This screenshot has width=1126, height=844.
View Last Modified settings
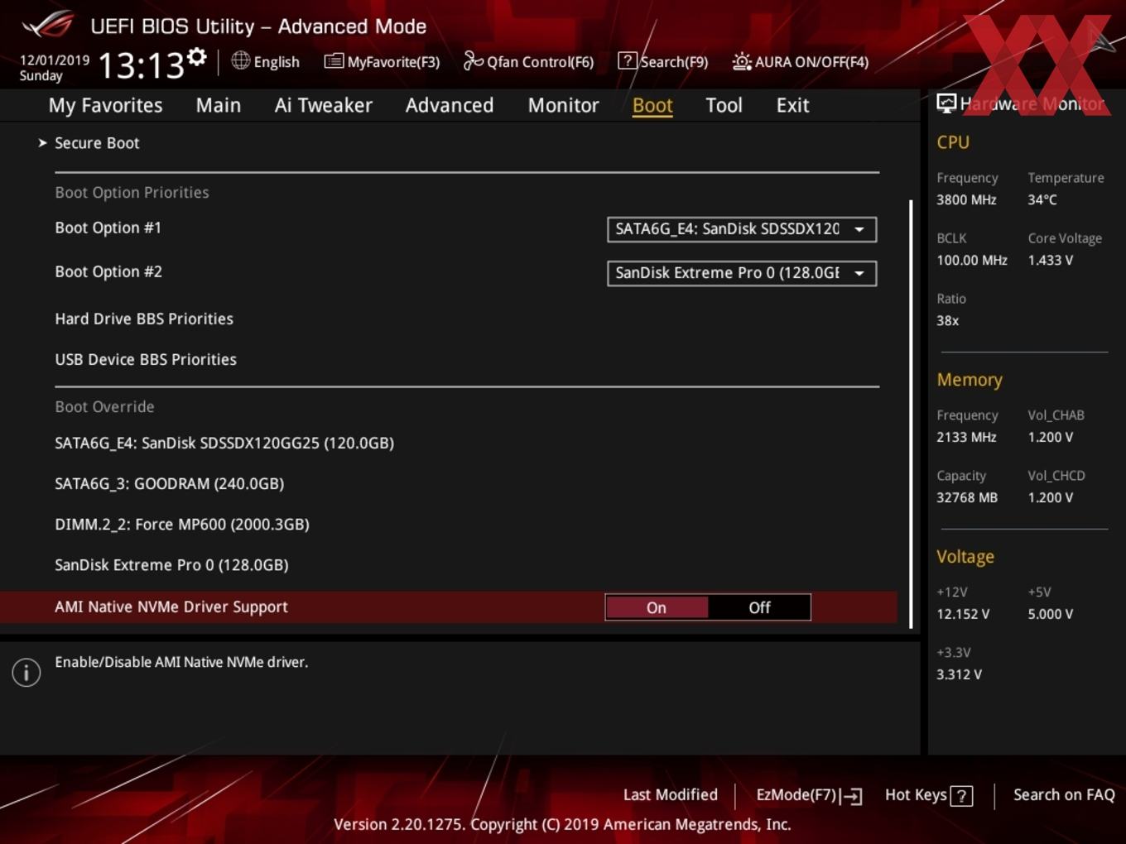671,795
